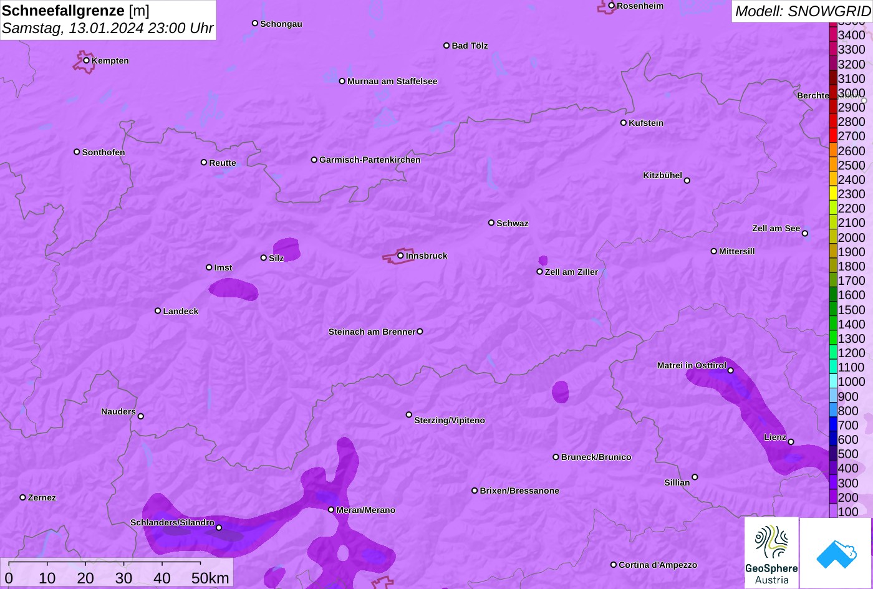Click the Mittersill label

coord(737,251)
